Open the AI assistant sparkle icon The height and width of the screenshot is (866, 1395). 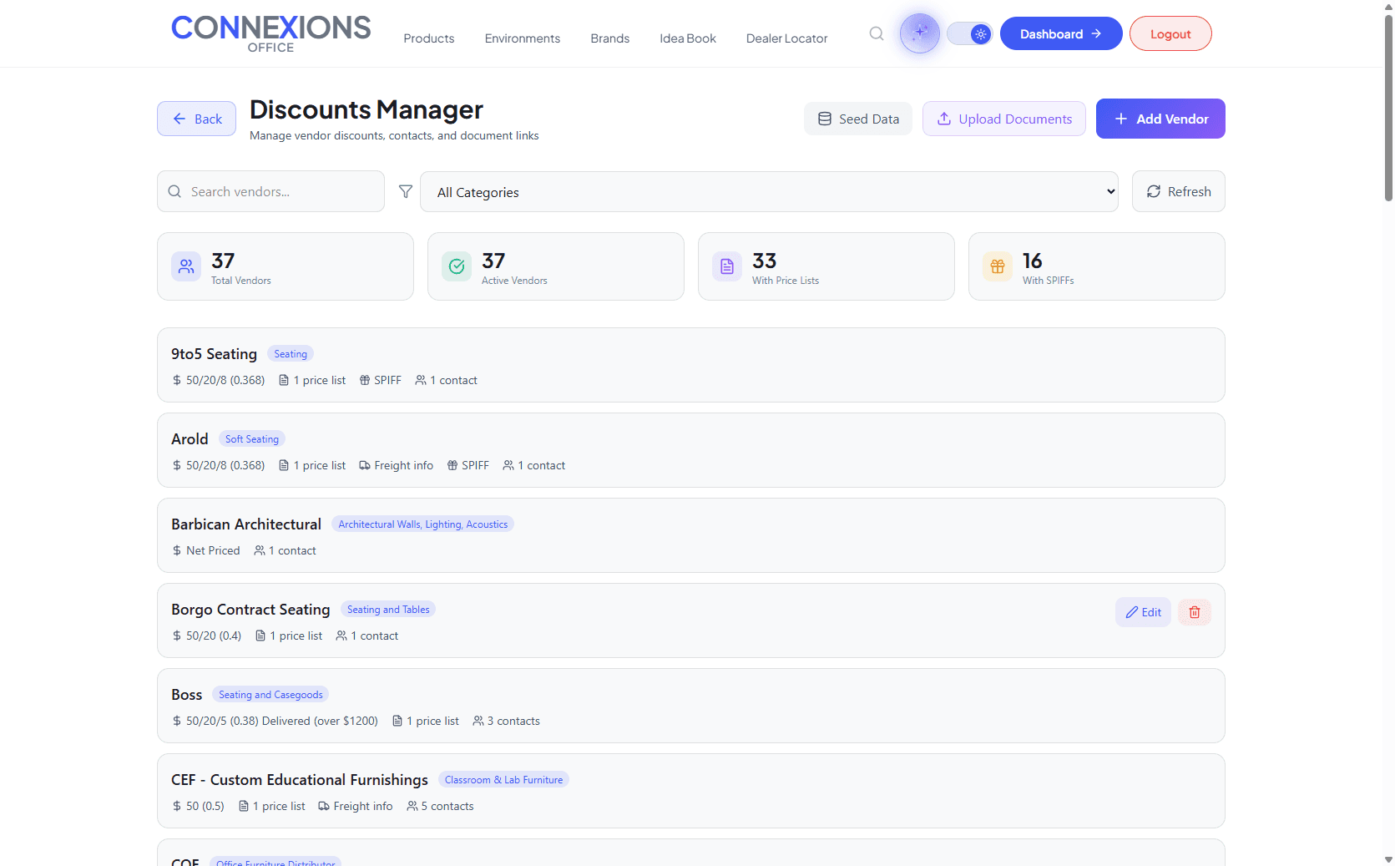(x=918, y=33)
